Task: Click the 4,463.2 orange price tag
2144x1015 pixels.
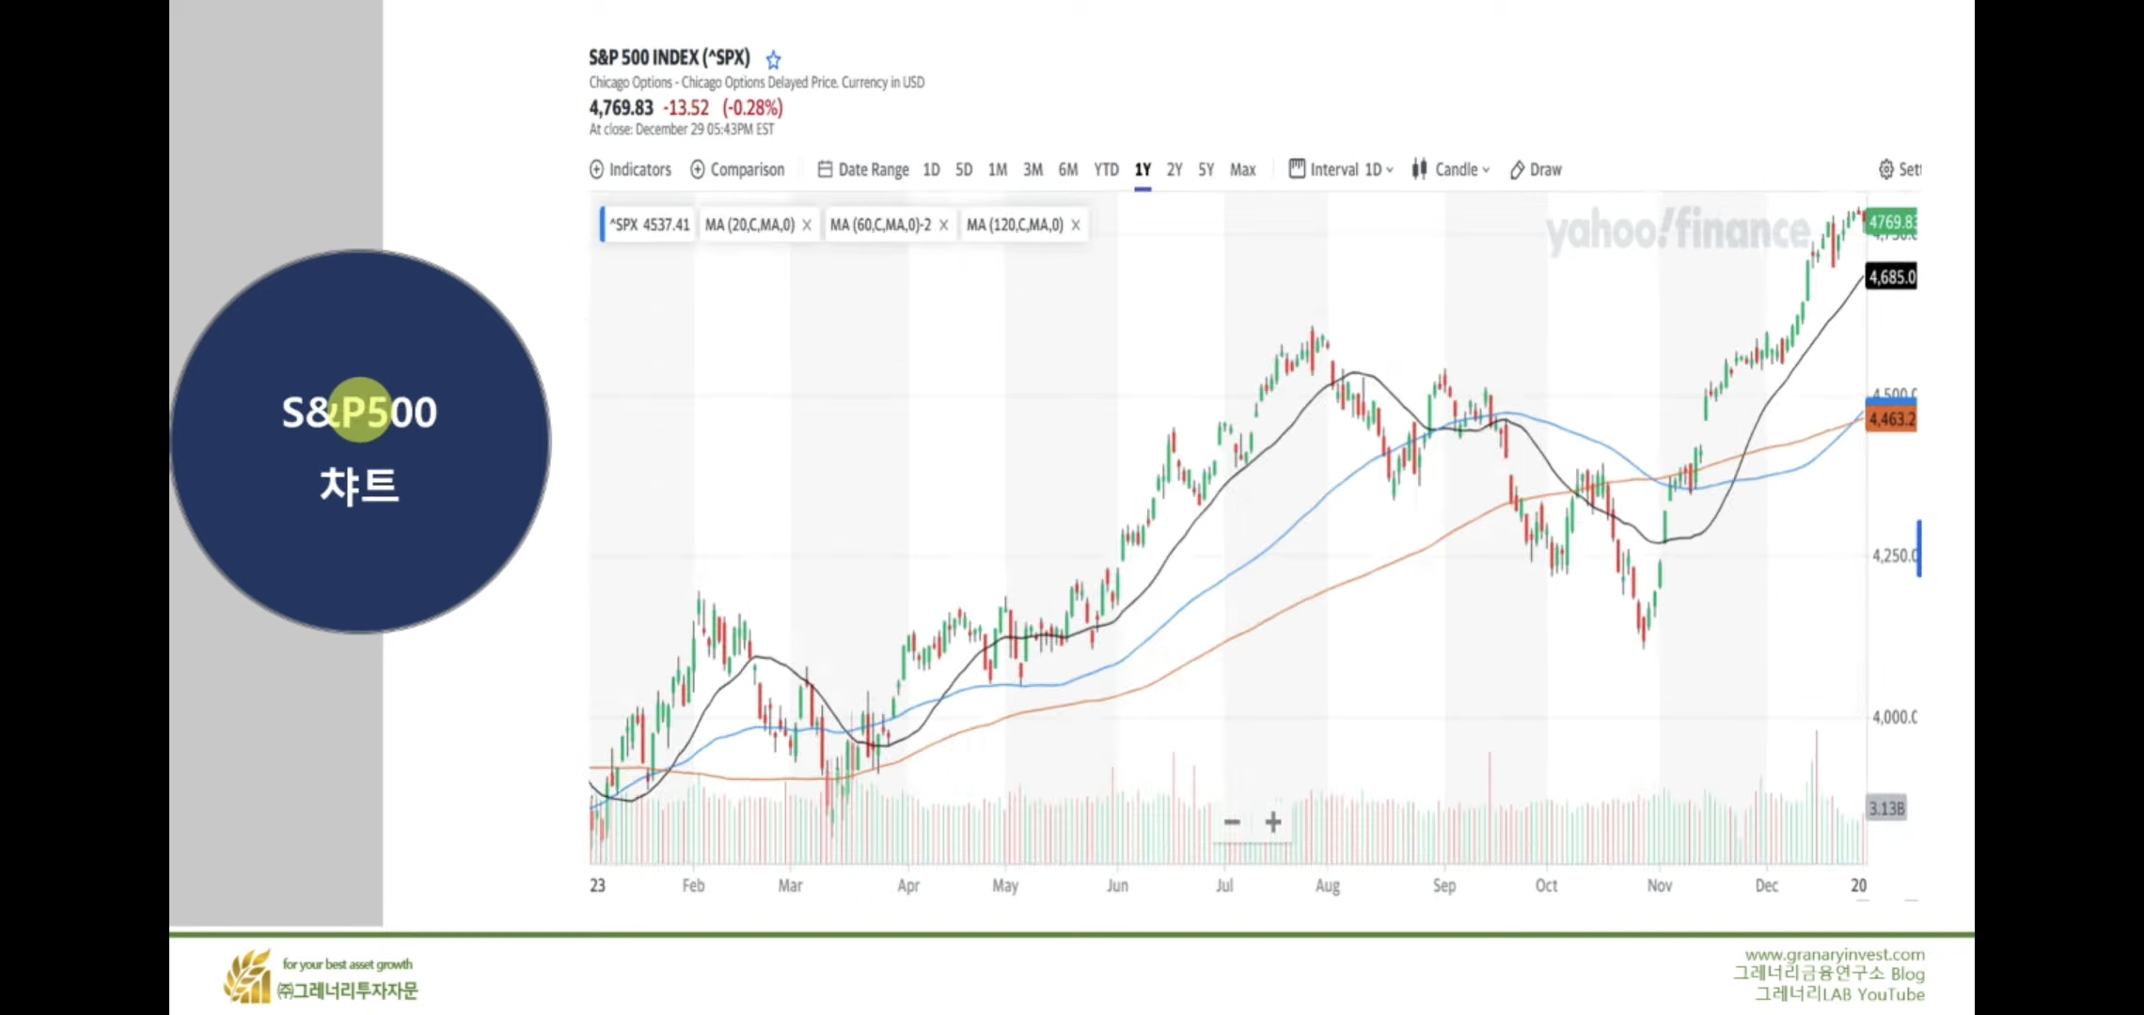Action: click(x=1891, y=419)
